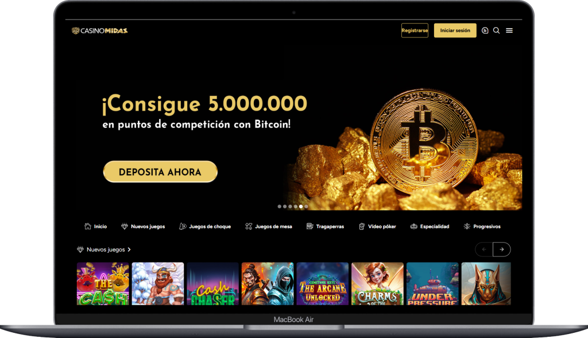Select the last banner slide dot

[306, 206]
